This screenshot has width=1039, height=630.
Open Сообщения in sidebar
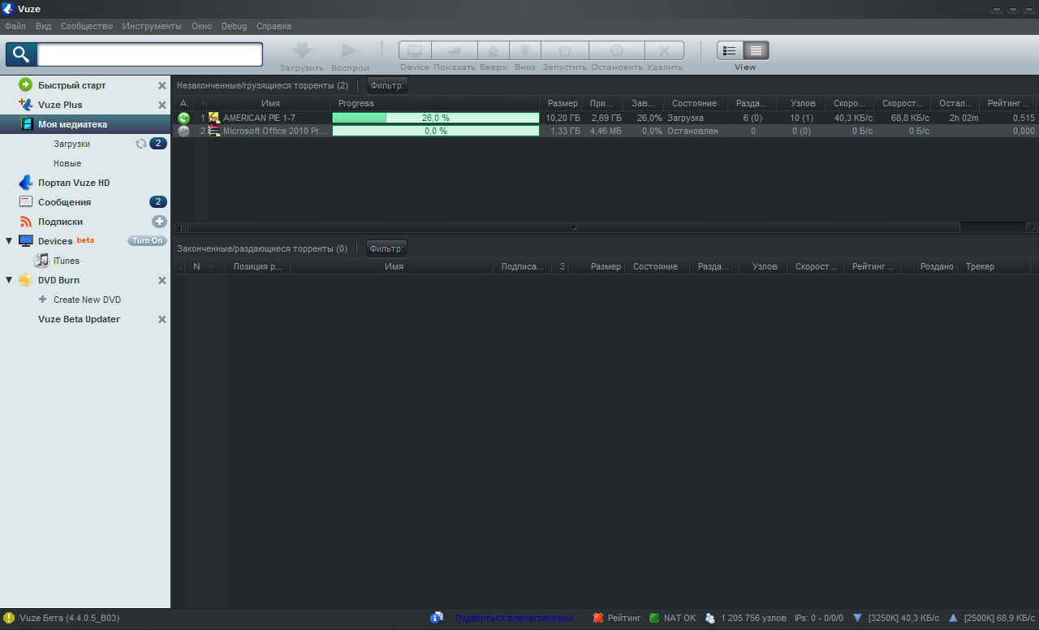point(64,202)
